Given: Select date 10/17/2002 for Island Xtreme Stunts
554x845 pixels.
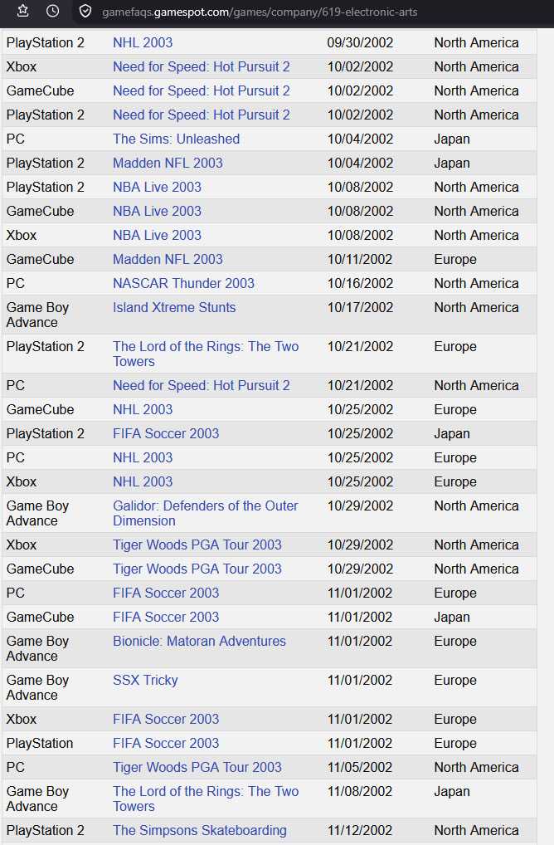Looking at the screenshot, I should coord(360,307).
